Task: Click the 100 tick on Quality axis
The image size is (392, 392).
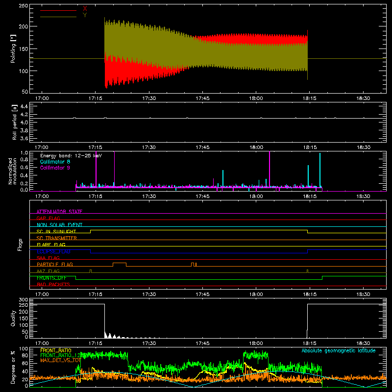Action: (x=24, y=325)
